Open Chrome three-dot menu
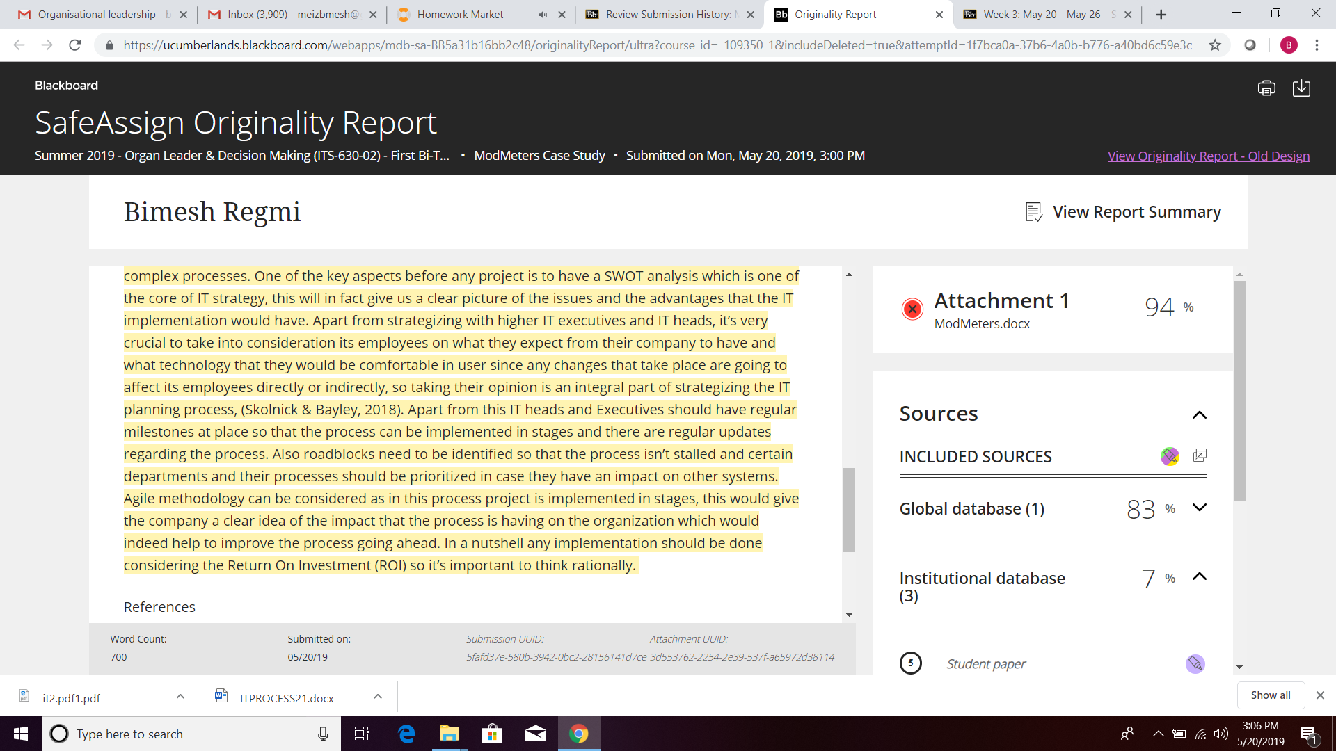The height and width of the screenshot is (751, 1336). click(x=1317, y=45)
